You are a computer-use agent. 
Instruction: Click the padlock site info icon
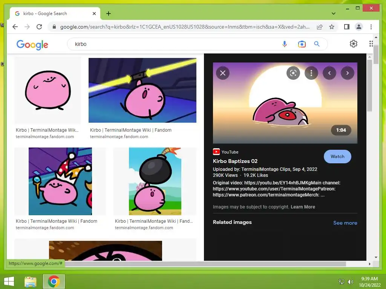54,27
